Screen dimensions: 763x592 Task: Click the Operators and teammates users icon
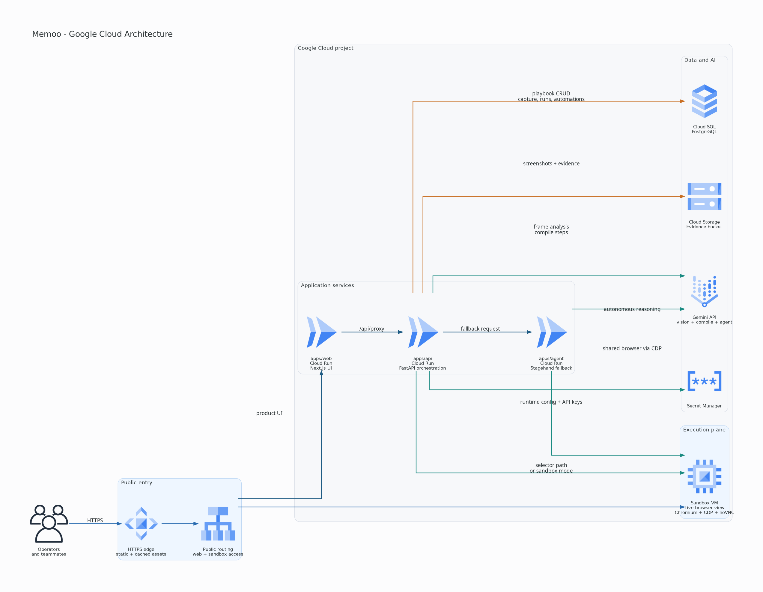point(49,524)
